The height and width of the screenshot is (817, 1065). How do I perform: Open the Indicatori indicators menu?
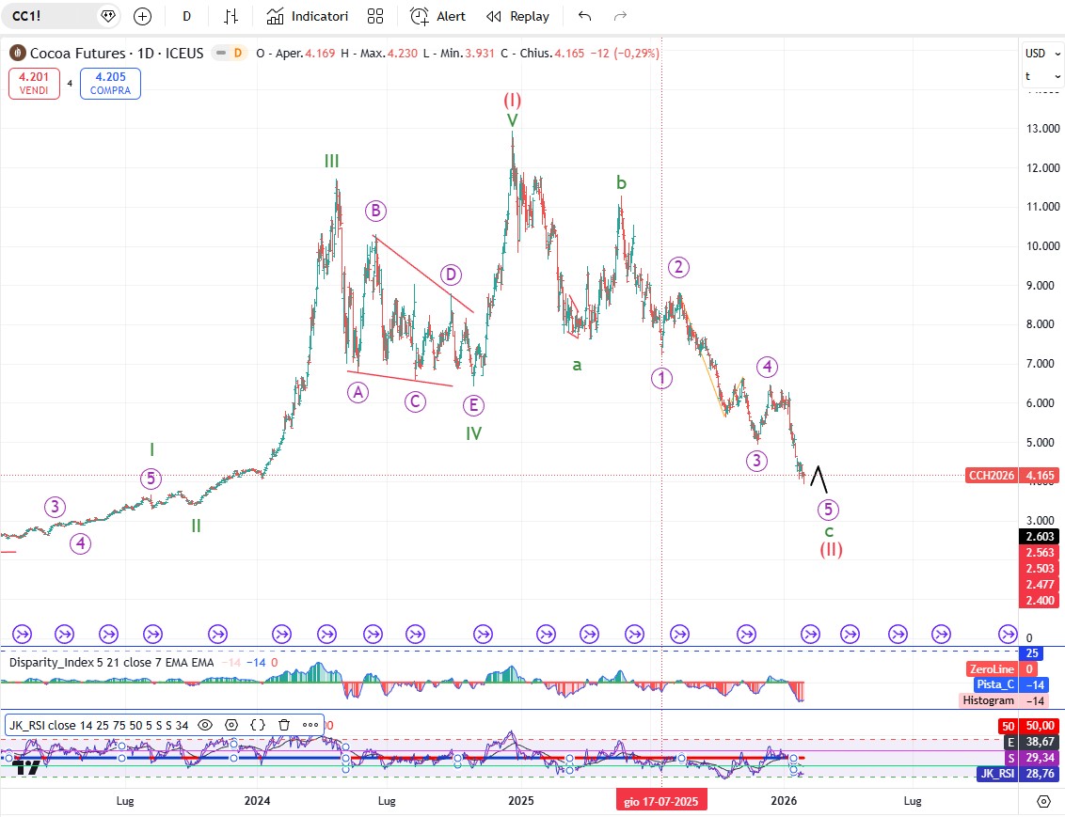point(307,16)
